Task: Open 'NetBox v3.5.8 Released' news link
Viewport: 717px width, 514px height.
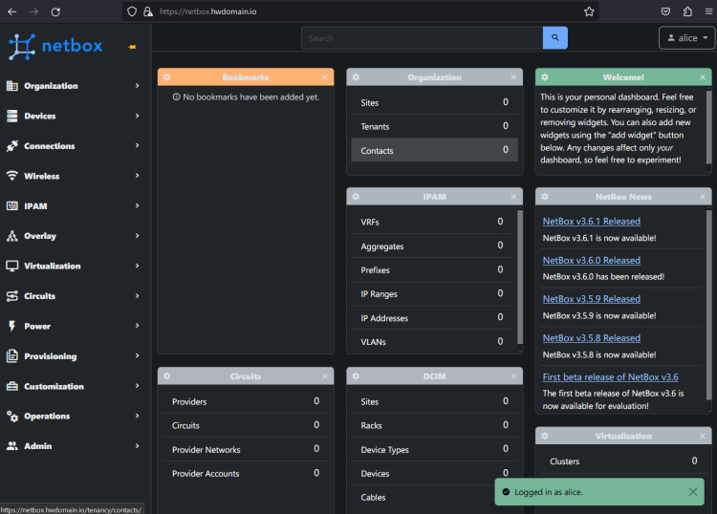Action: pos(591,338)
